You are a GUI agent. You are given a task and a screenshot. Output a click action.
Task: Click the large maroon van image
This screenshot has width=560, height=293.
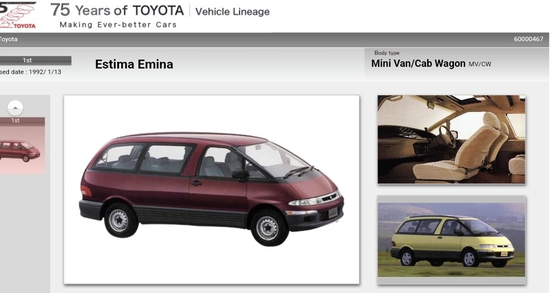(x=212, y=189)
